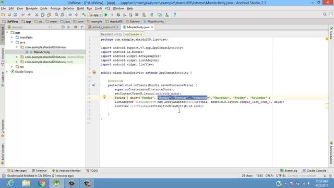Click the Replace toolbar icon

click(x=63, y=15)
